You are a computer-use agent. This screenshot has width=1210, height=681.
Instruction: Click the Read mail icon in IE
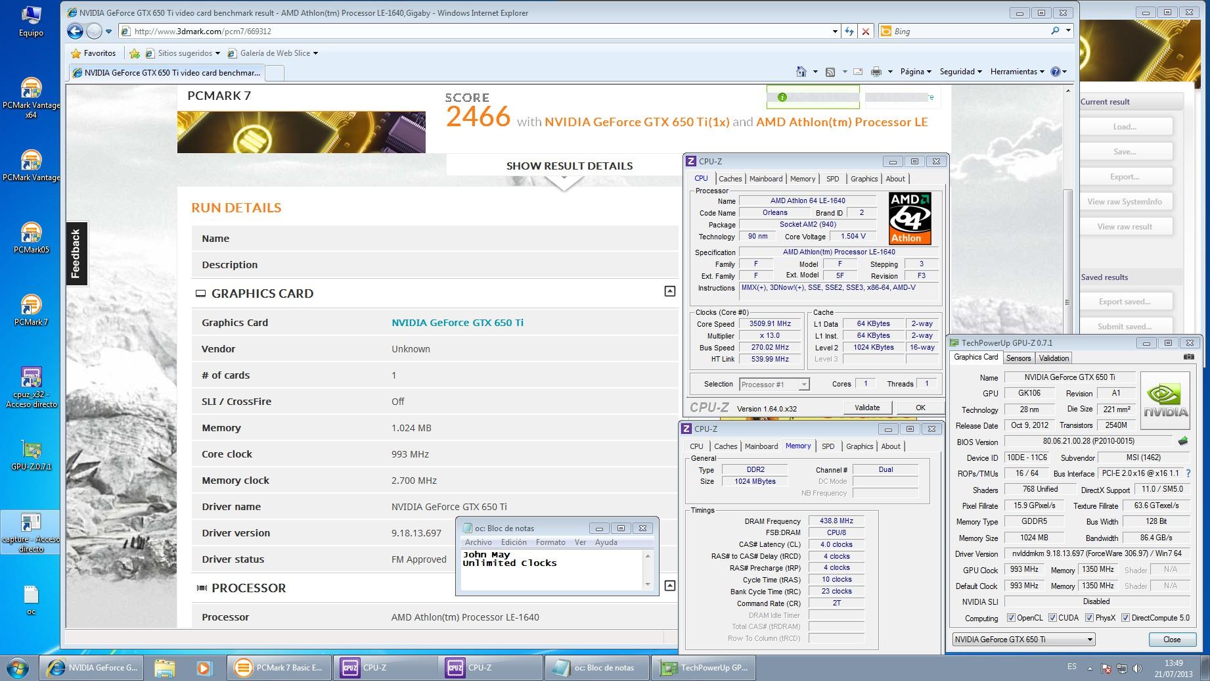click(x=858, y=72)
